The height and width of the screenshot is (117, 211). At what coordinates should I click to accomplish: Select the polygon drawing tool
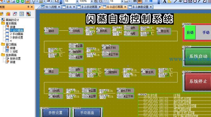coord(190,1)
